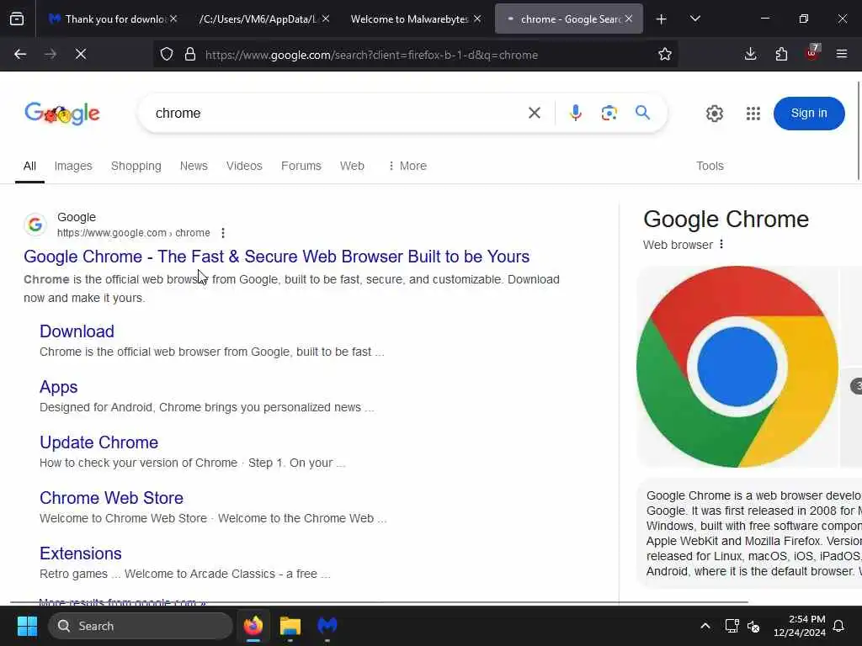List all tabs dropdown arrow
This screenshot has height=646, width=862.
(x=695, y=19)
